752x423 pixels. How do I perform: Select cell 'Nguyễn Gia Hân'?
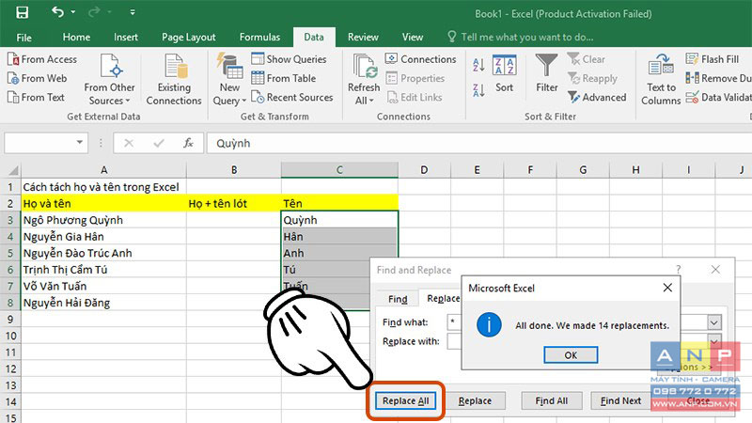[103, 237]
